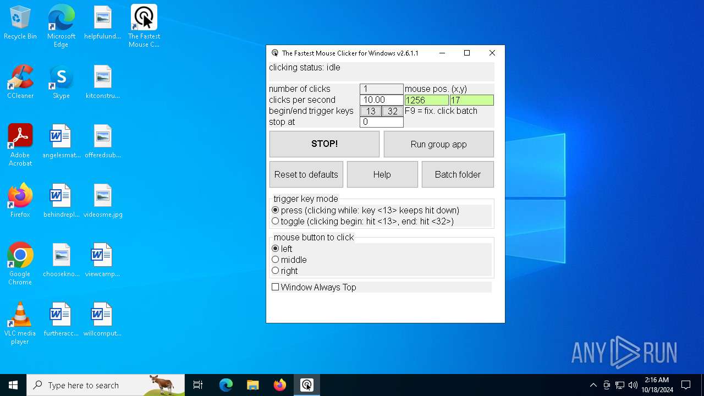The width and height of the screenshot is (704, 396).
Task: Open the Recycle Bin desktop icon
Action: coord(20,23)
